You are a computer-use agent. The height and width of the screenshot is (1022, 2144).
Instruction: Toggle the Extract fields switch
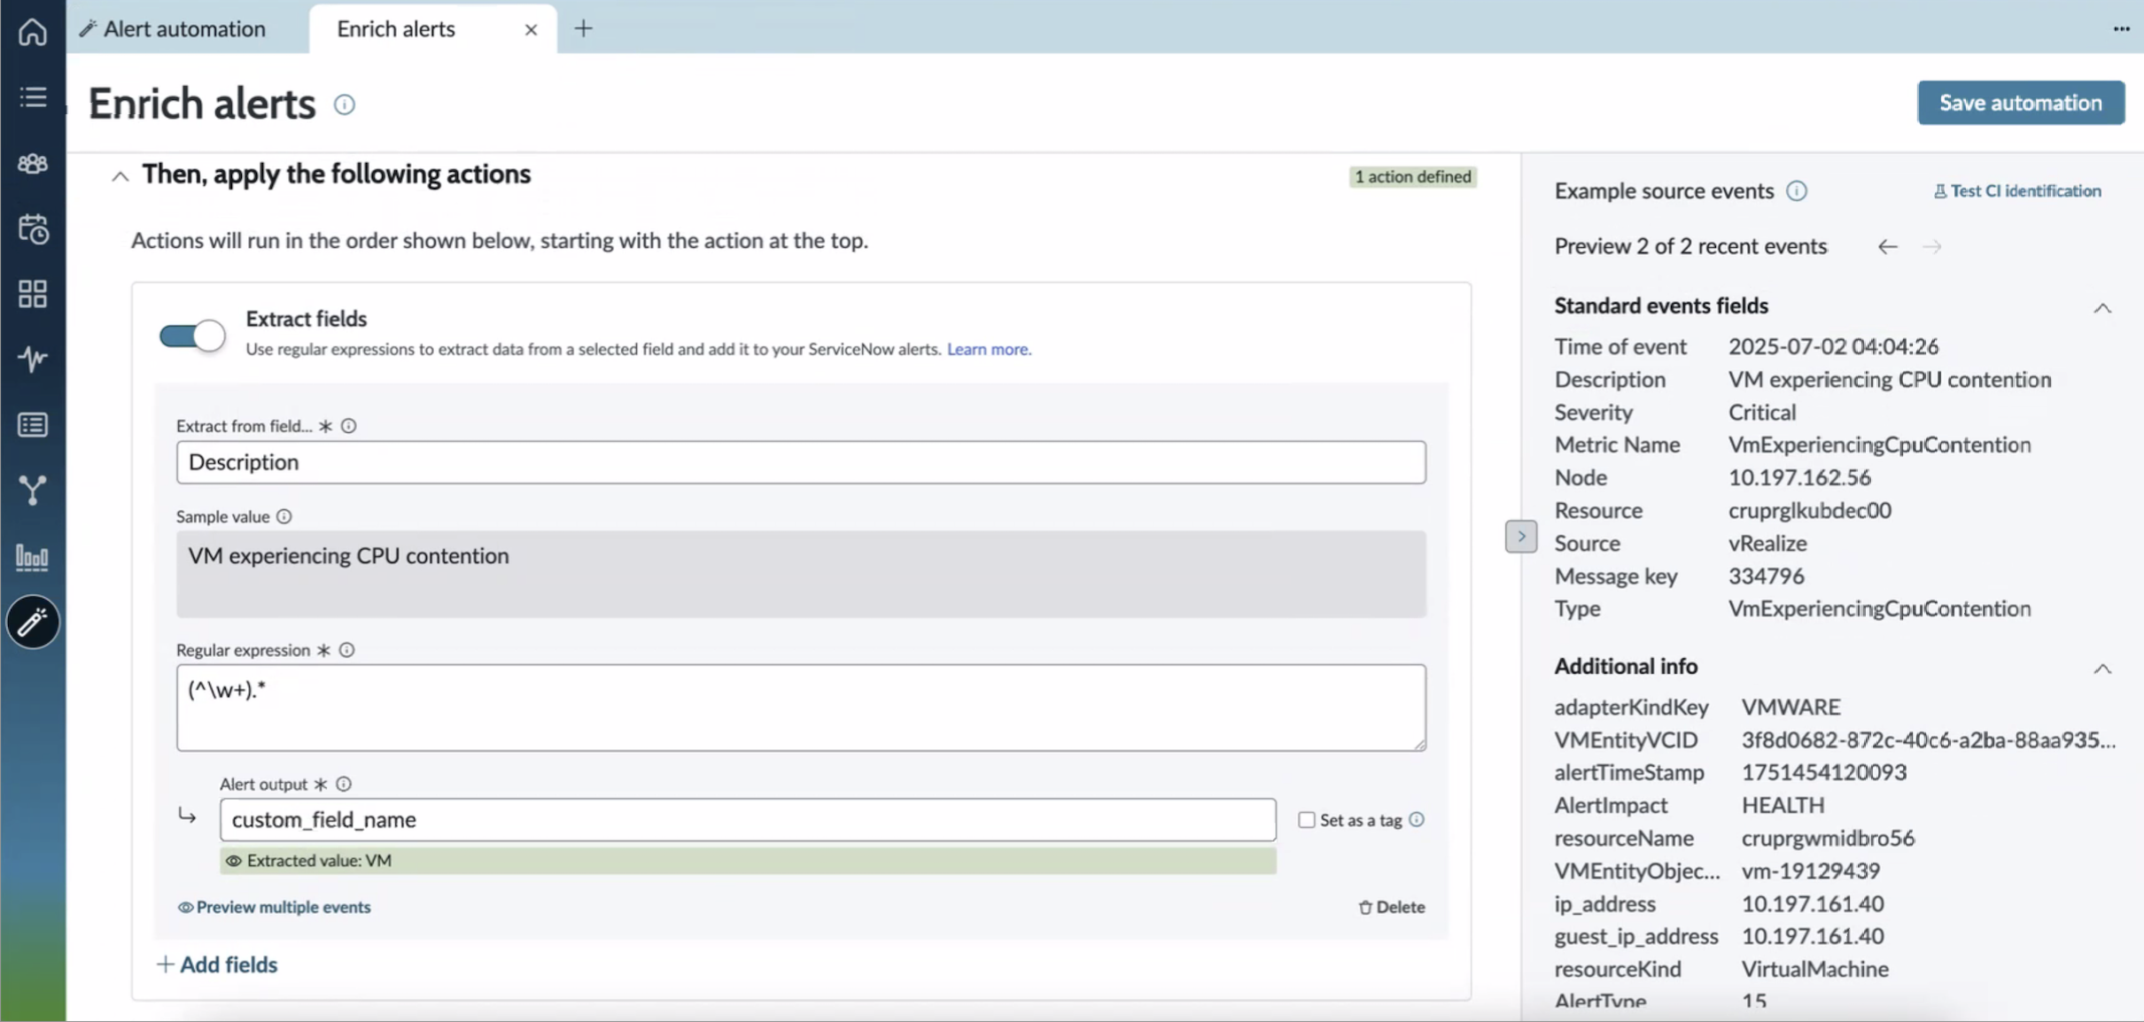coord(192,336)
